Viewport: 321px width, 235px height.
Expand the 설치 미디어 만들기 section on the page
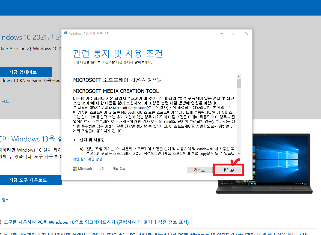pyautogui.click(x=156, y=234)
